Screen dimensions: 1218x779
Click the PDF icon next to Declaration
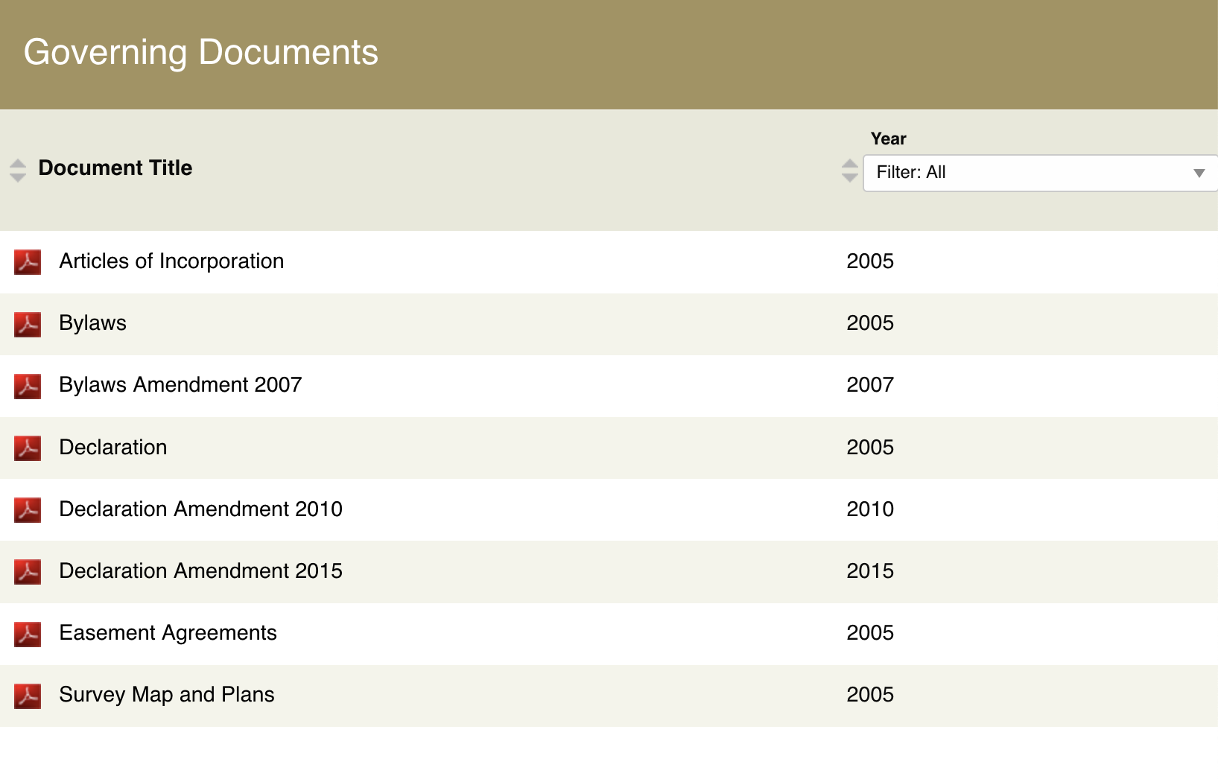click(28, 448)
